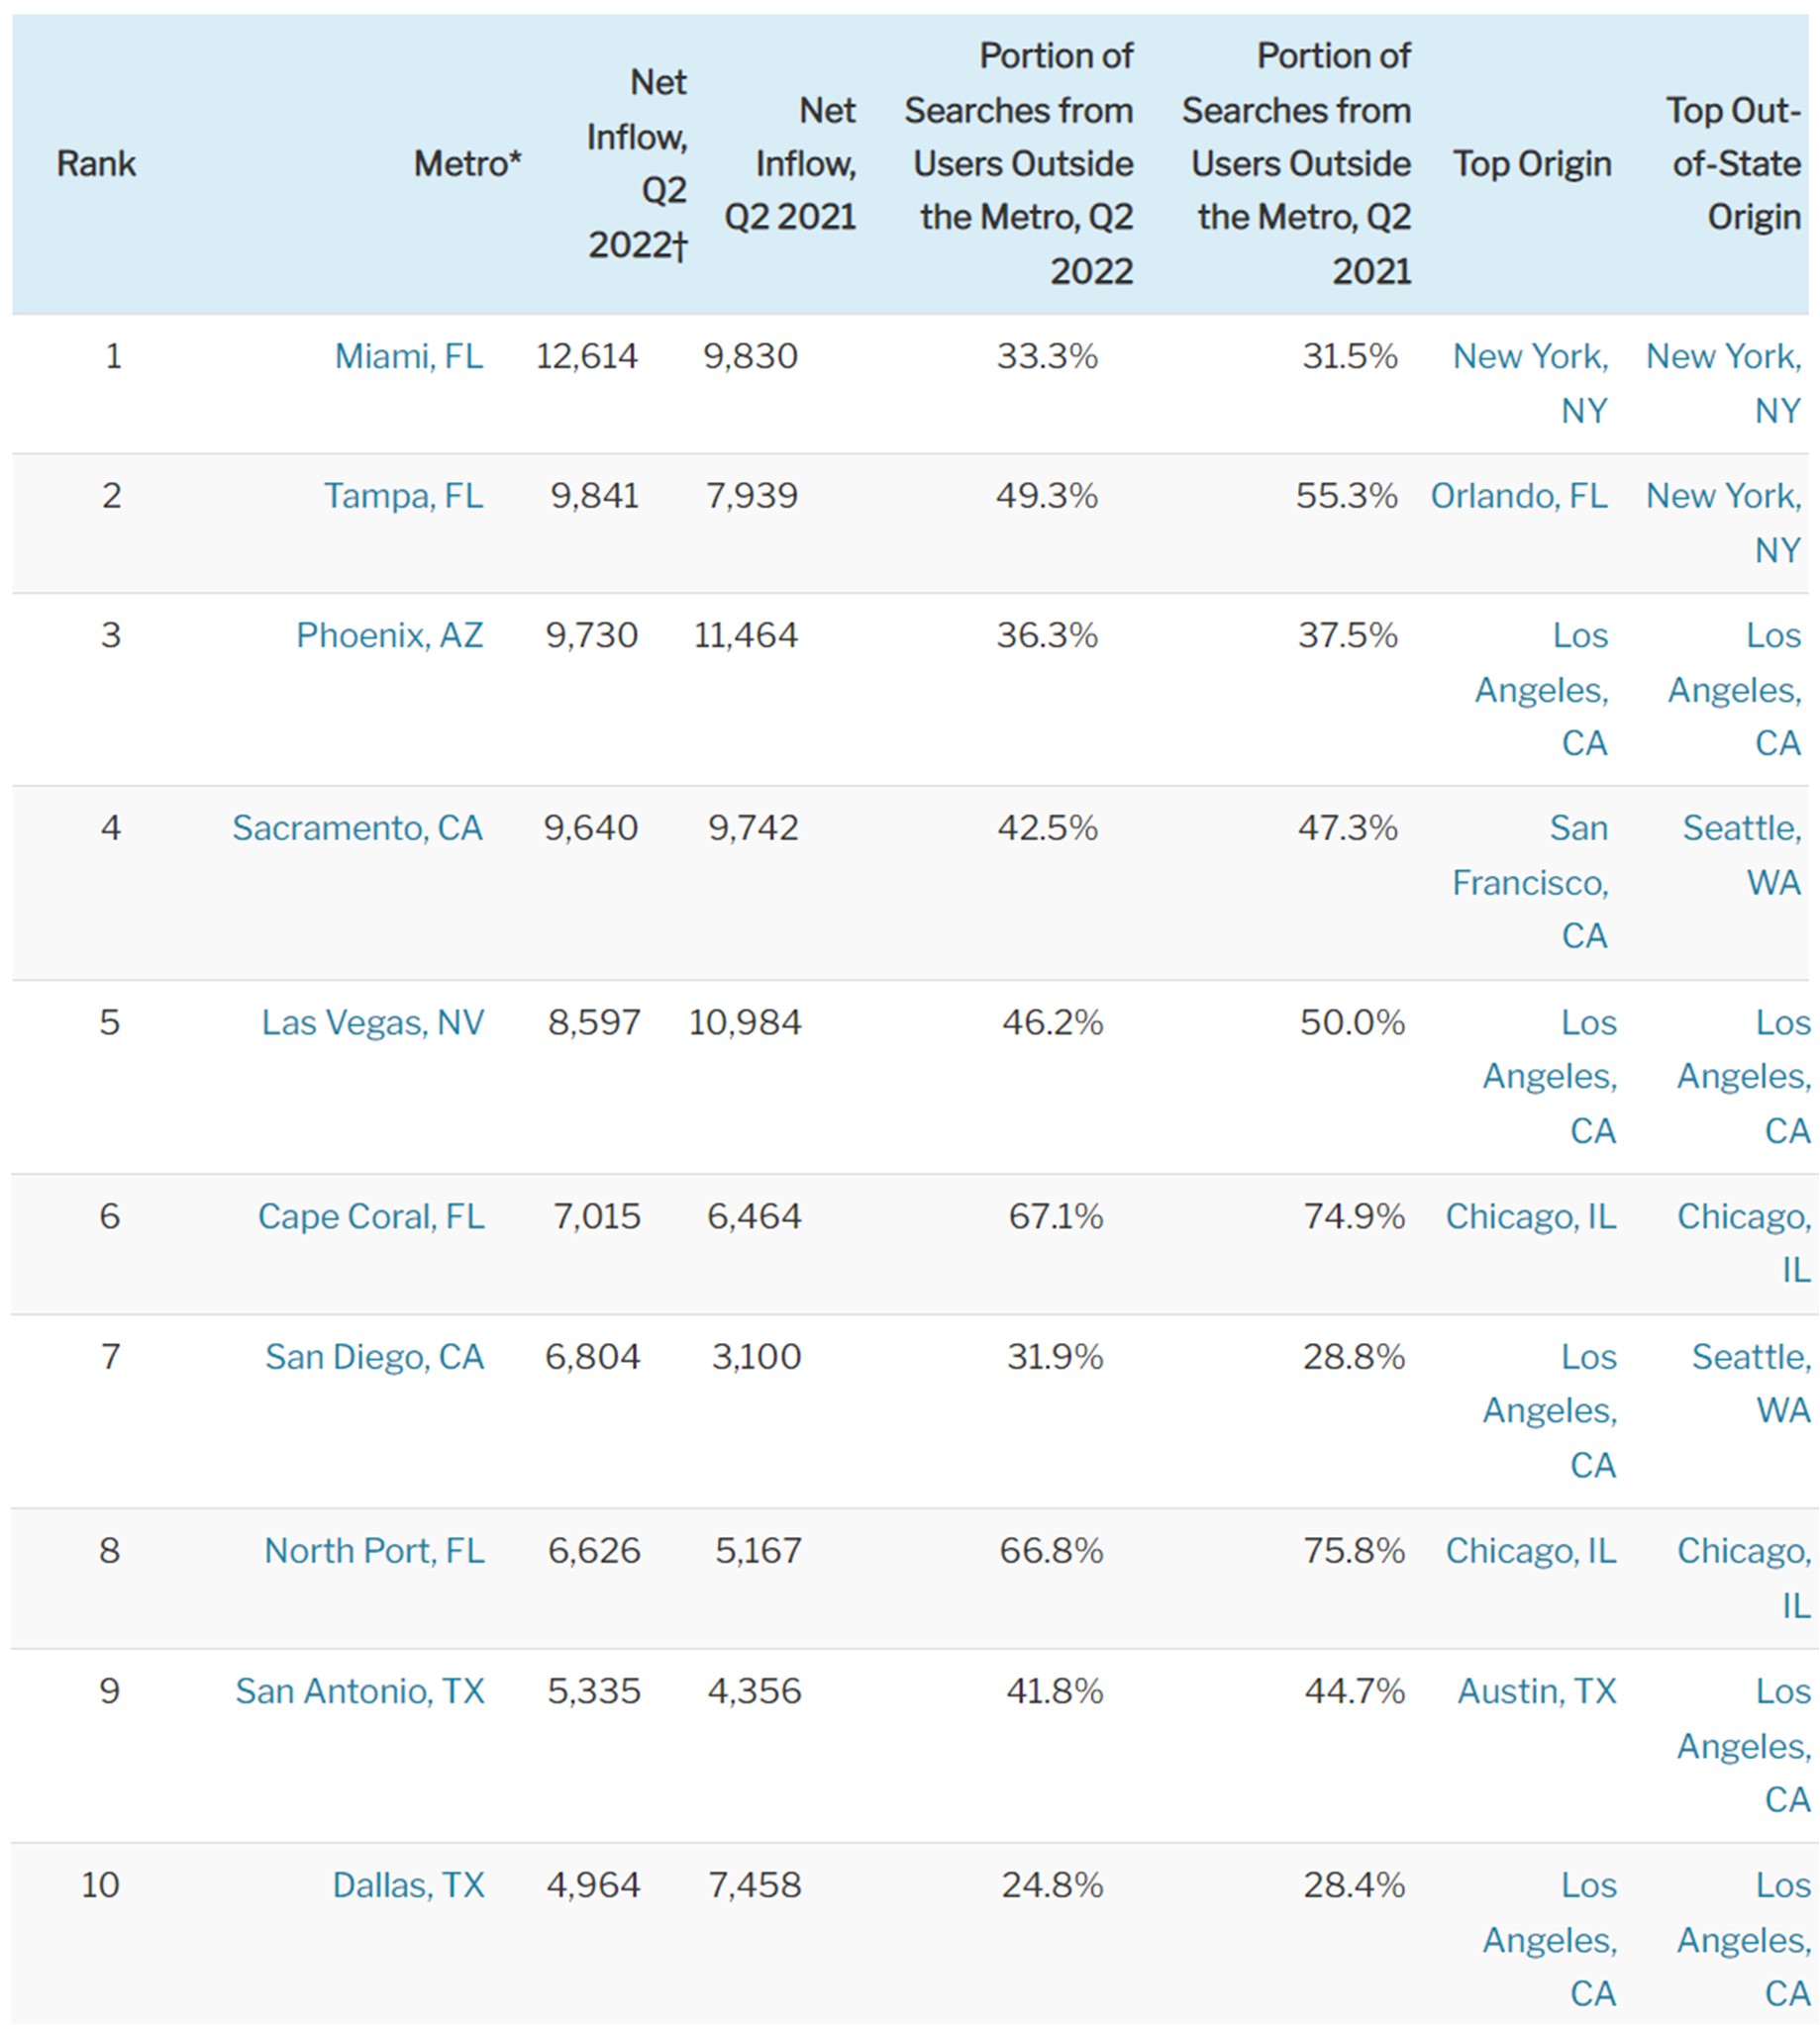Open the Sacramento, CA metro link

pyautogui.click(x=357, y=828)
